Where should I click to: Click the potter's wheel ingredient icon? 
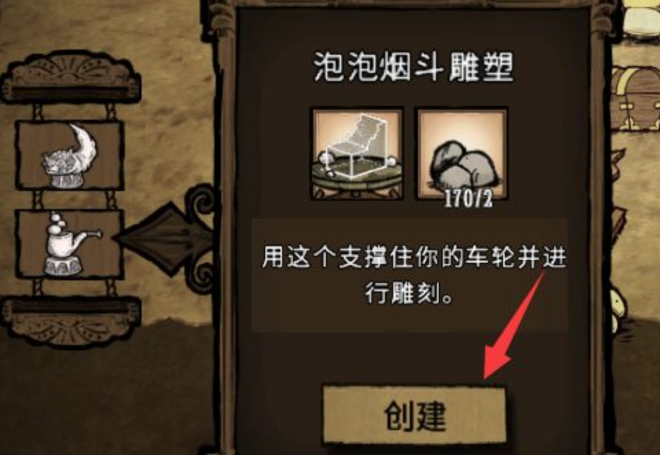coord(357,153)
